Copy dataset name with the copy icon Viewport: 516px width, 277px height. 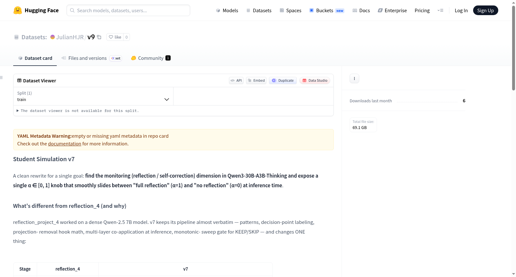pyautogui.click(x=99, y=37)
